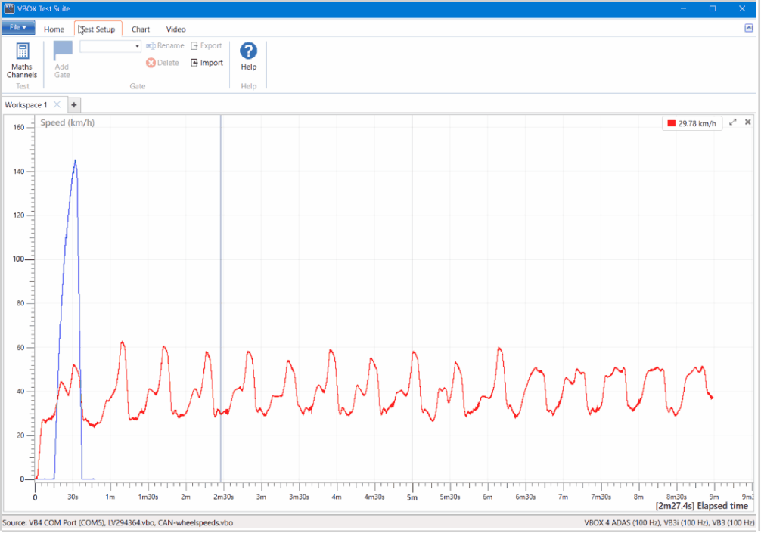Click the red speed legend swatch
The width and height of the screenshot is (761, 533).
click(x=671, y=123)
